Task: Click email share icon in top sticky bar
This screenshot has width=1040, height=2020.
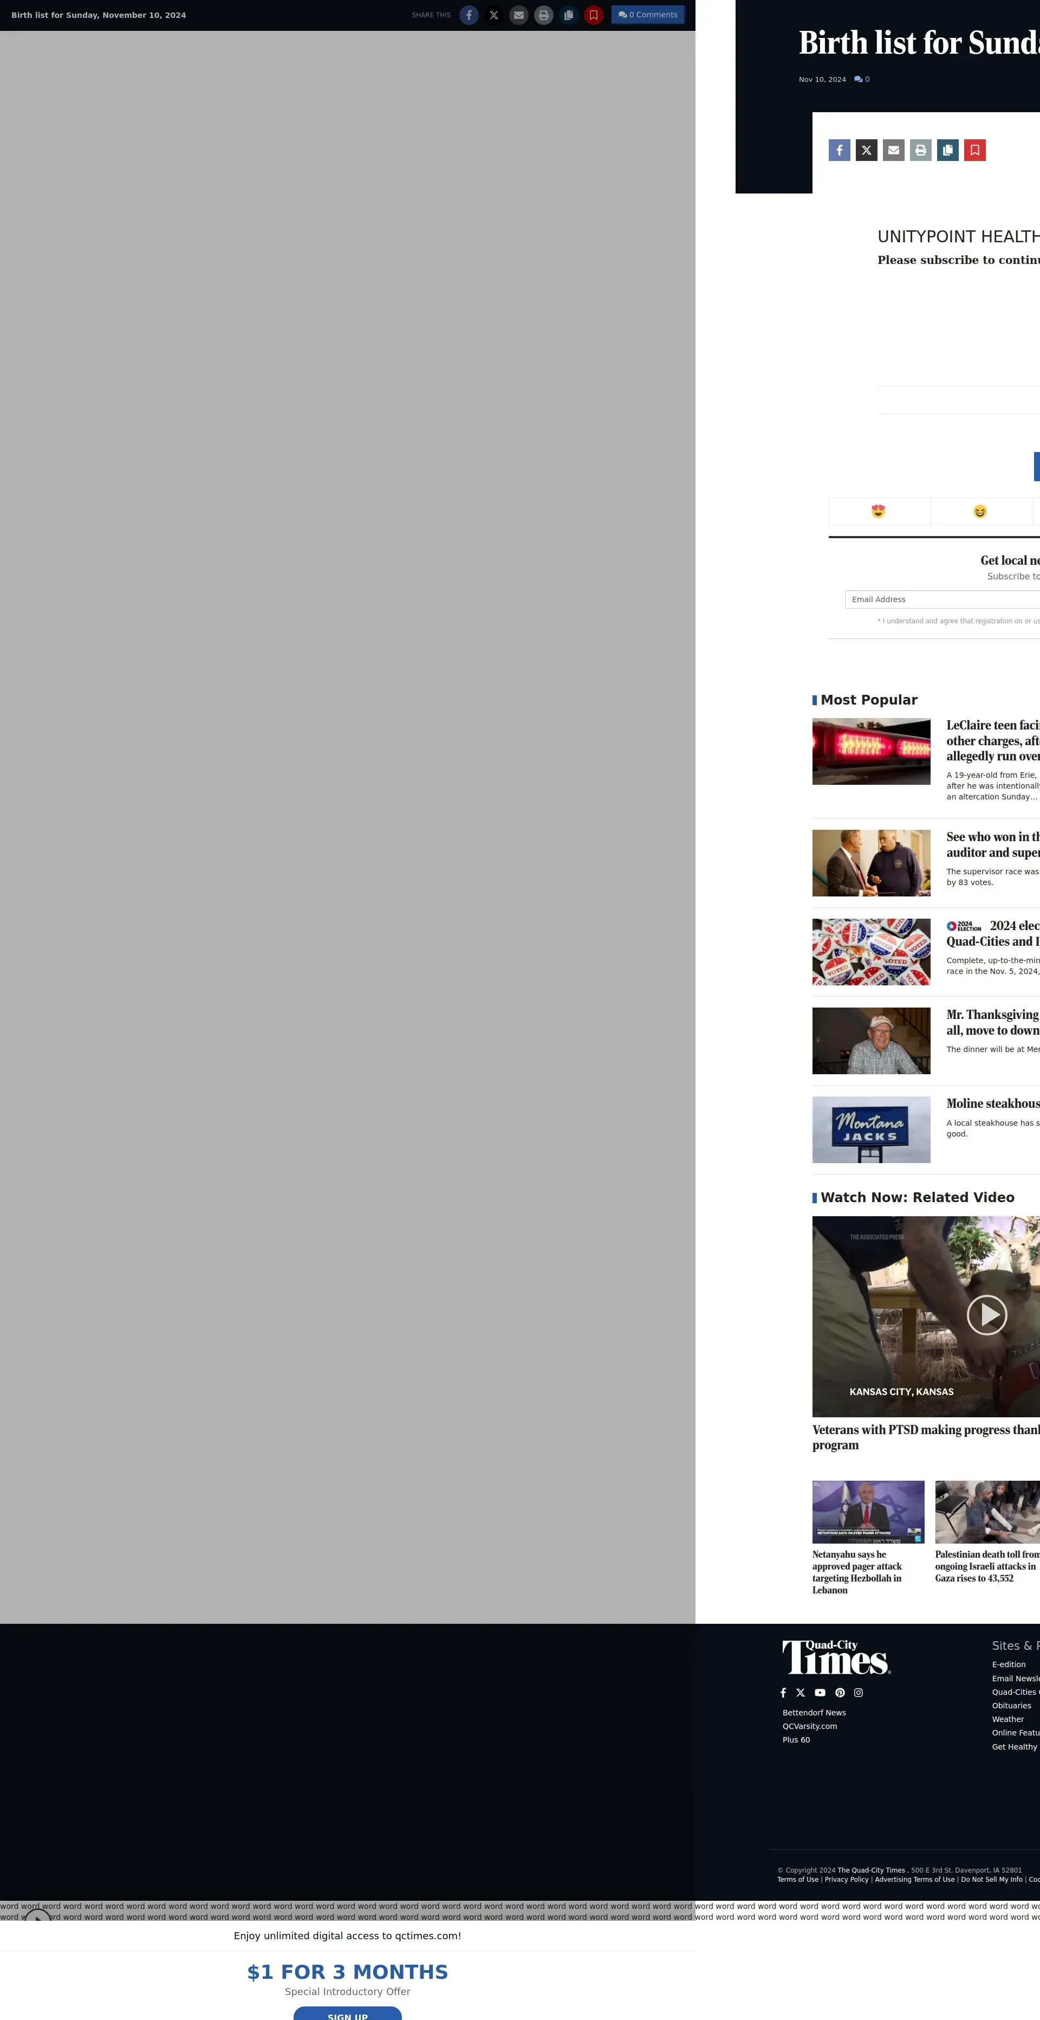Action: (518, 15)
